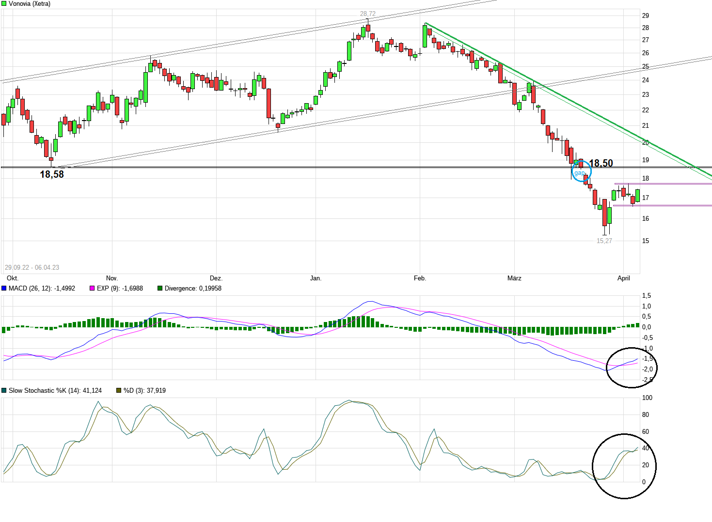This screenshot has width=712, height=522.
Task: Click the '-0,5' MACD axis value
Action: tap(648, 338)
